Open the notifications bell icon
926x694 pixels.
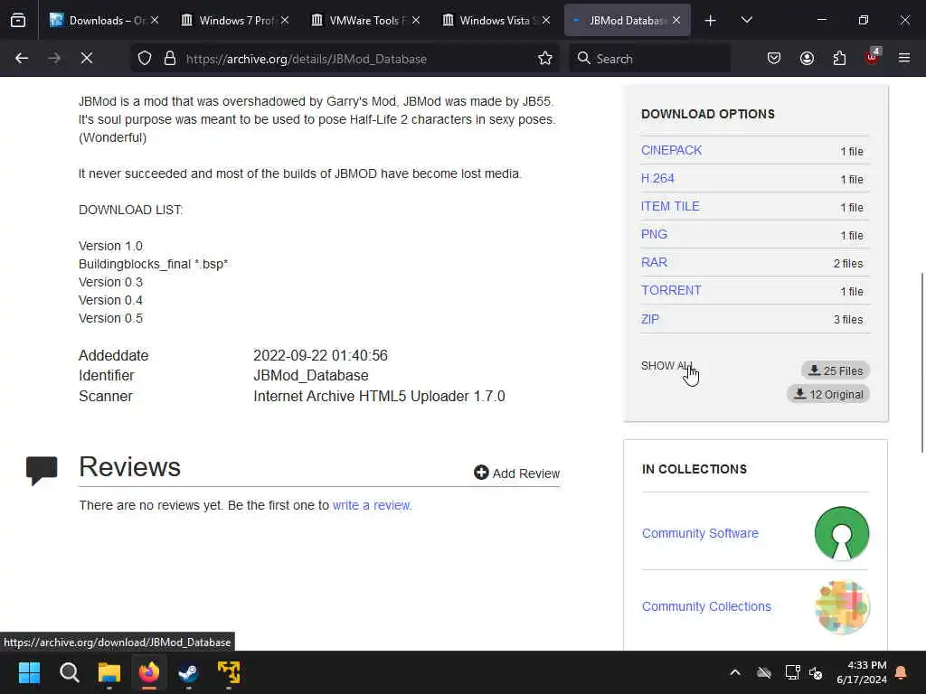[x=902, y=672]
